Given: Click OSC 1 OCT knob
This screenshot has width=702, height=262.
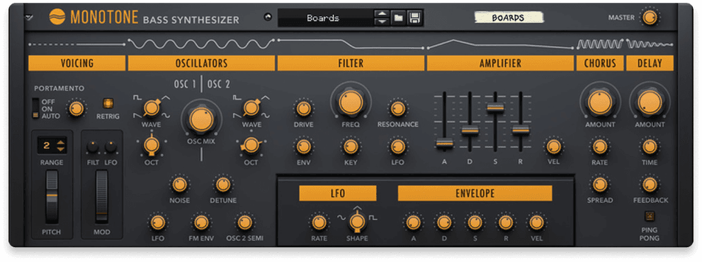Looking at the screenshot, I should (x=152, y=145).
